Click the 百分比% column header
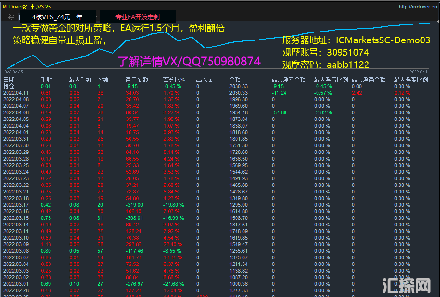 coord(174,80)
